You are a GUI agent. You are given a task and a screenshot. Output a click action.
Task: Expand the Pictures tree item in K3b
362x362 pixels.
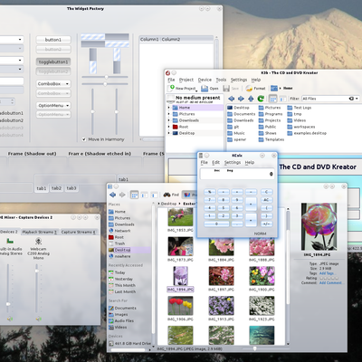coord(168,114)
